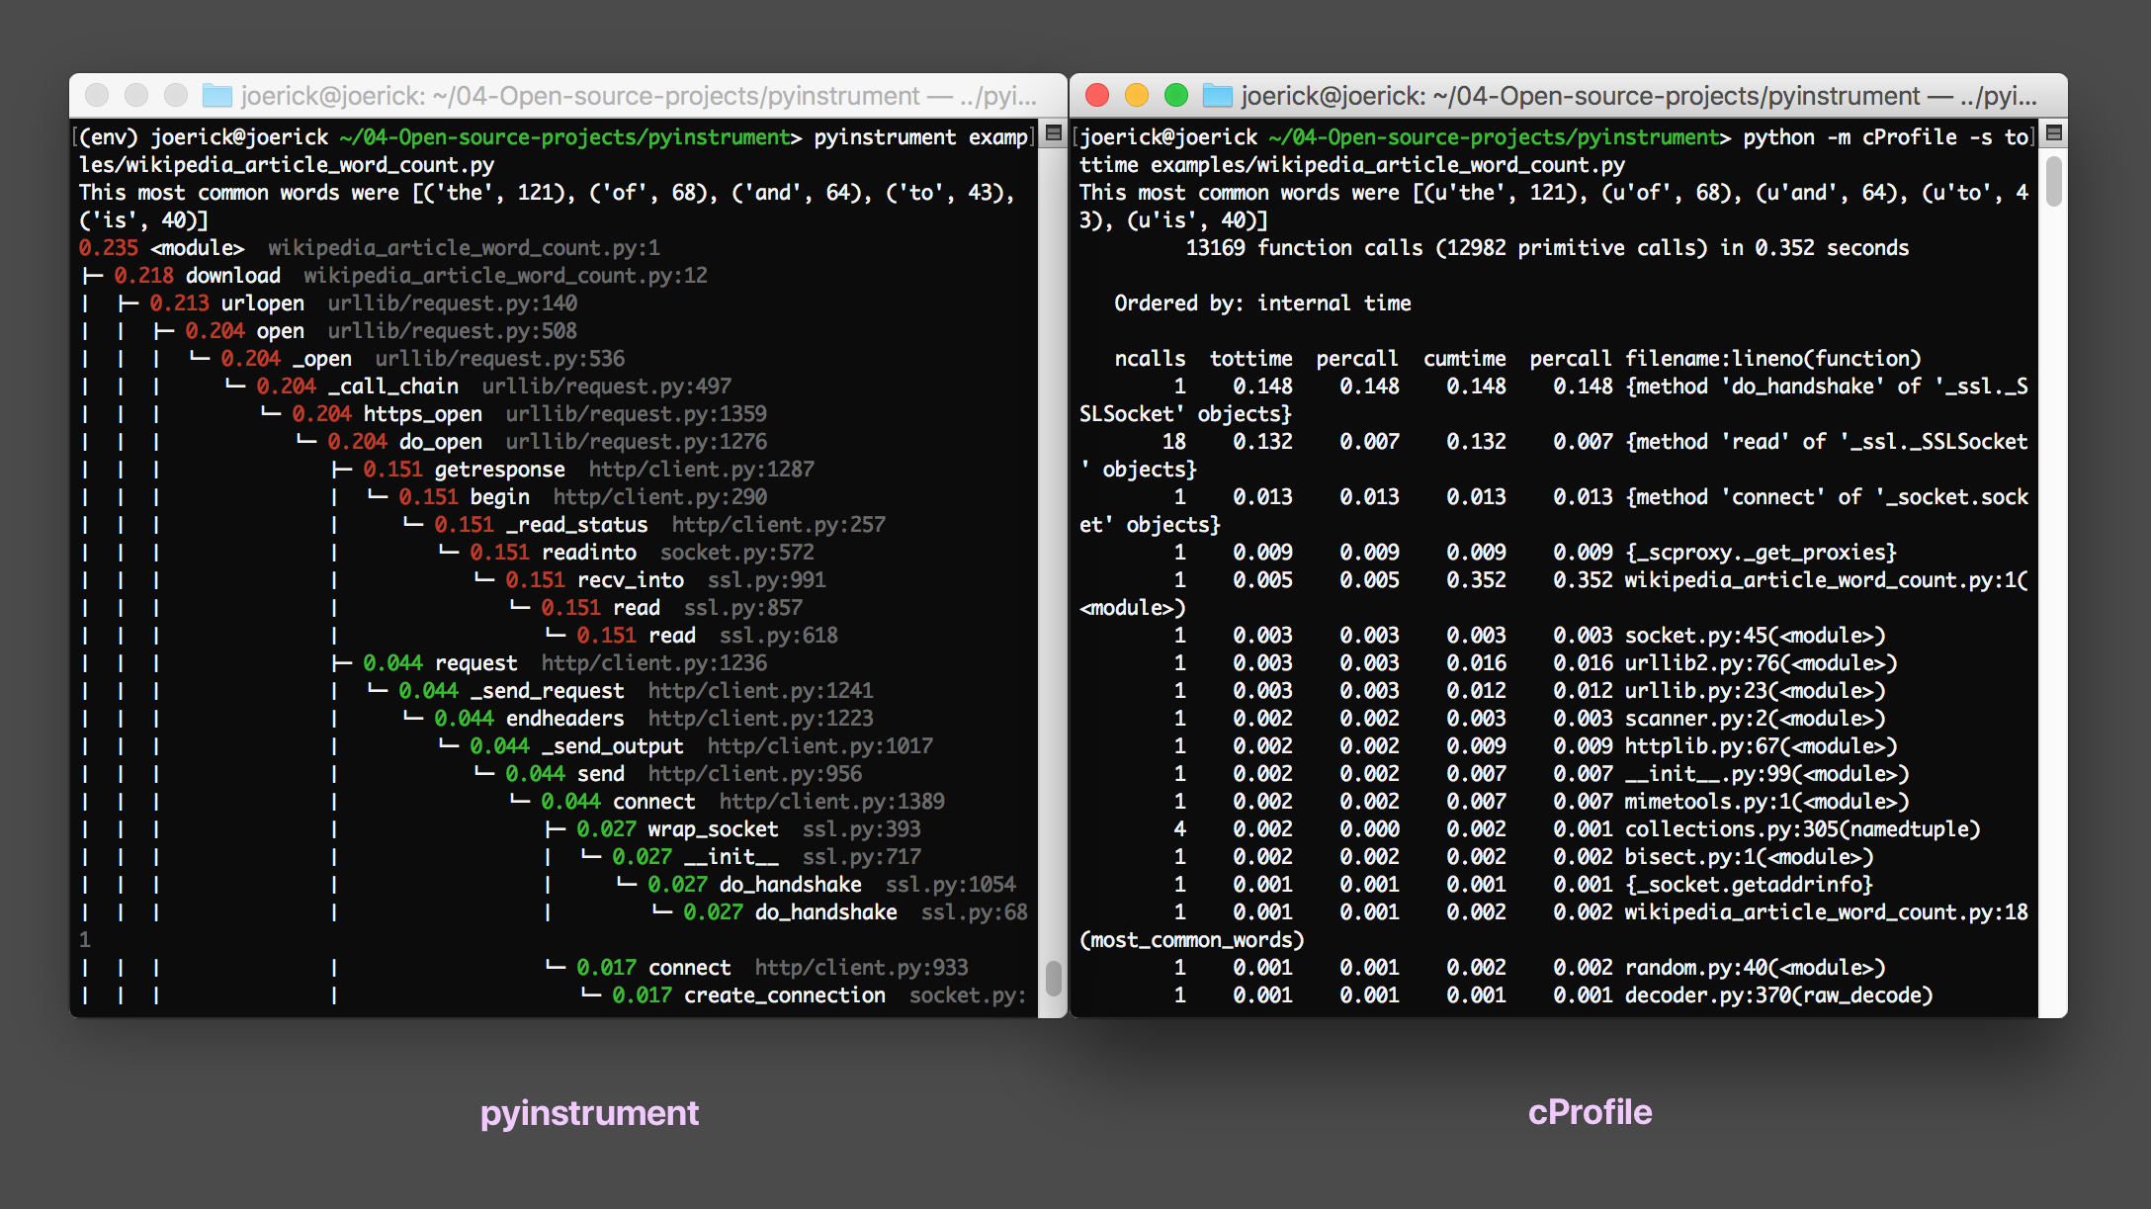Click the 'Ordered by: internal time' line
2151x1209 pixels.
[1263, 302]
